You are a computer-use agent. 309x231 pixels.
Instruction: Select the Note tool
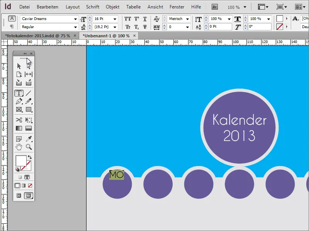[x=19, y=139]
